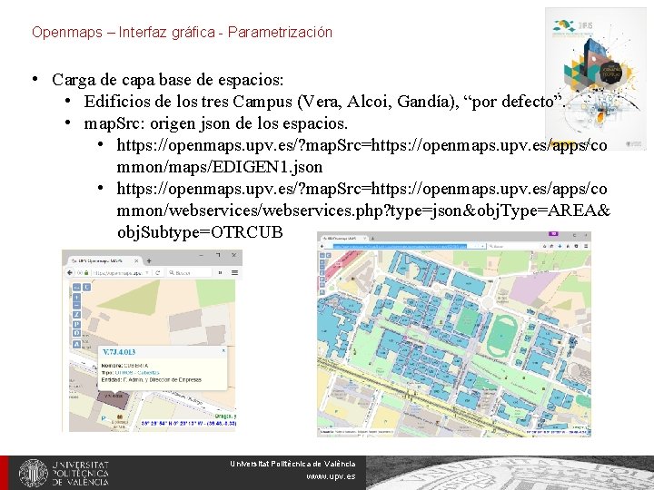Click coordinates readout on left map
The width and height of the screenshot is (654, 490).
pos(189,423)
